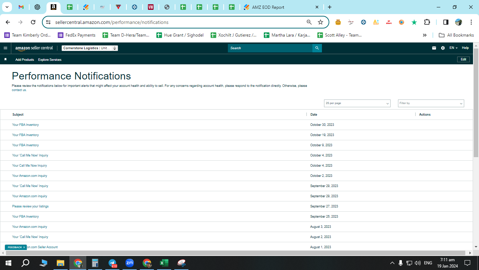Screen dimensions: 479x270
Task: Switch to the AMZ EOD Report tab
Action: [282, 7]
